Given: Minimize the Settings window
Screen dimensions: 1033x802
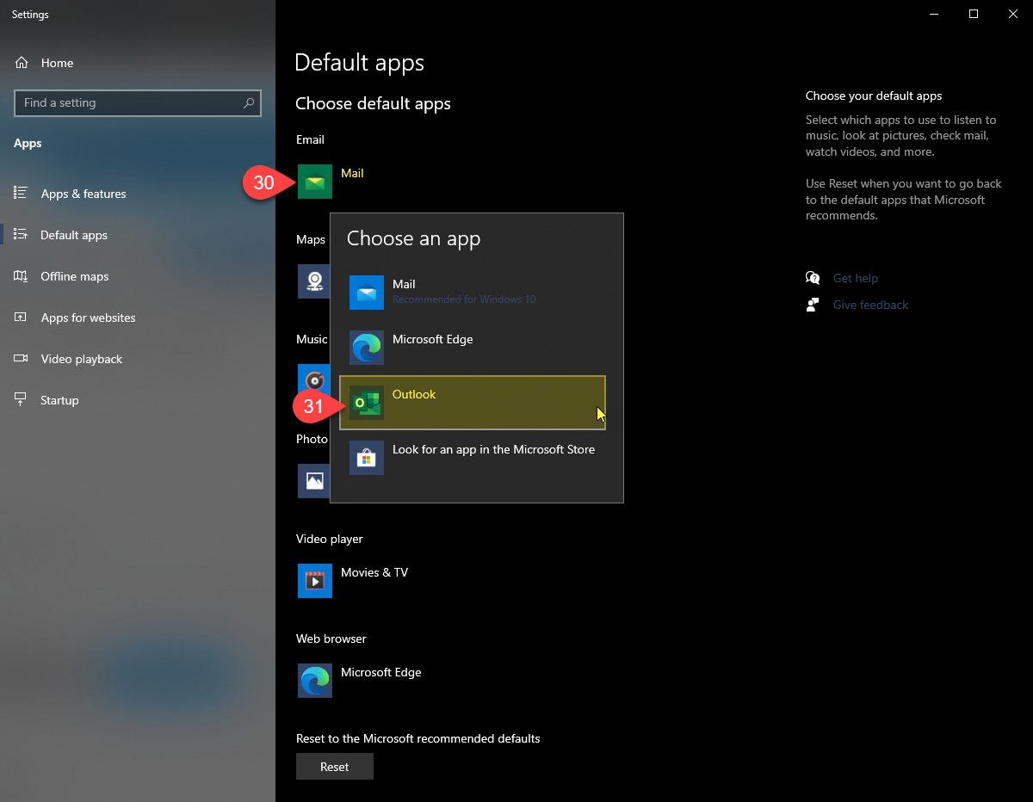Looking at the screenshot, I should [934, 14].
